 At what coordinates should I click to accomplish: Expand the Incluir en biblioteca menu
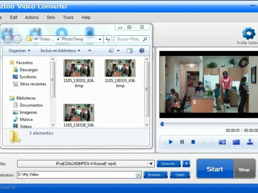60,51
